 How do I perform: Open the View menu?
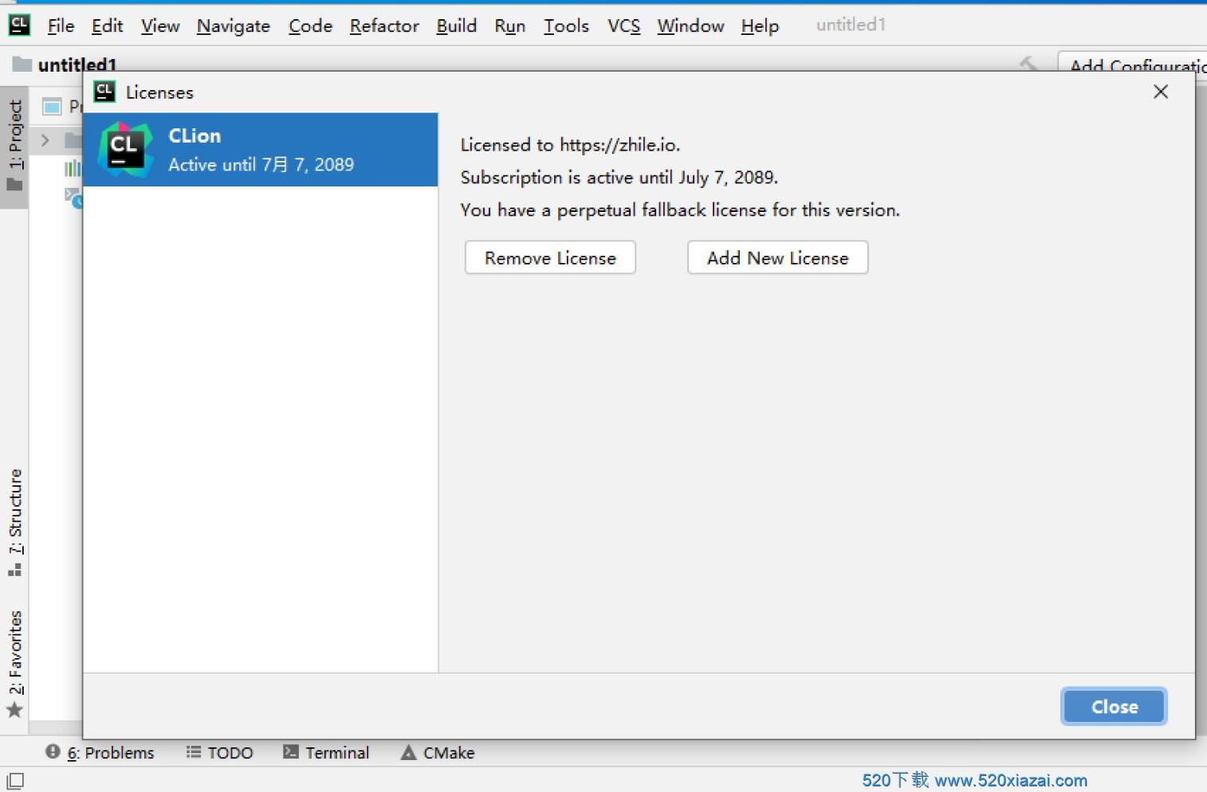(x=160, y=25)
